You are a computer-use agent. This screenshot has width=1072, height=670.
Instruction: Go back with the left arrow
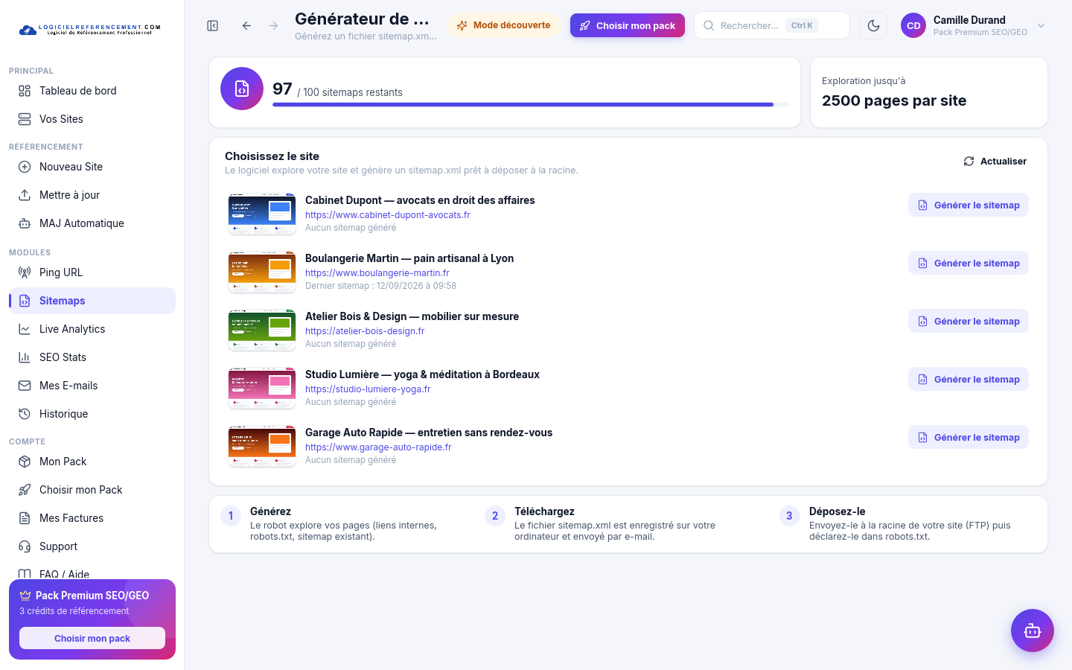pyautogui.click(x=246, y=25)
